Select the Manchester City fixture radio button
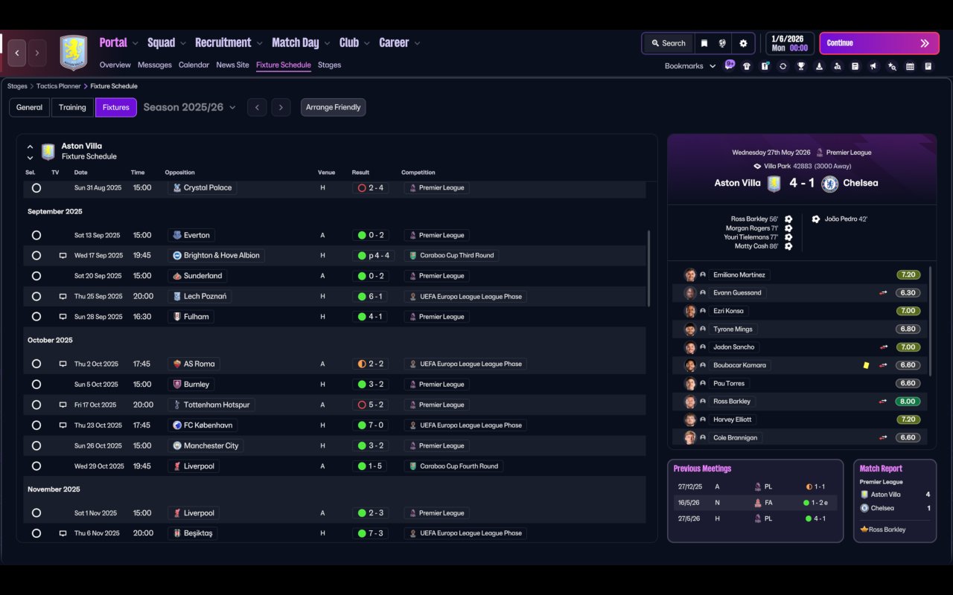953x595 pixels. click(36, 446)
